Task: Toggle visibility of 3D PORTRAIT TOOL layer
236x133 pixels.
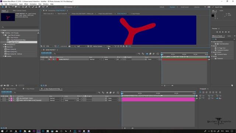Action: click(x=1, y=98)
